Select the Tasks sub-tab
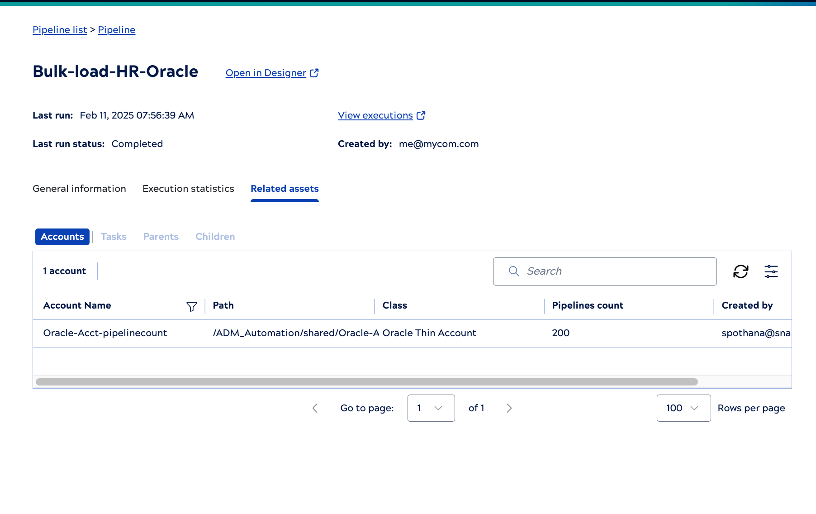This screenshot has height=514, width=816. coord(114,237)
